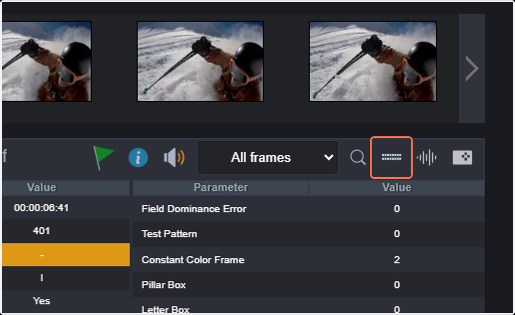
Task: Select the Letter Box row
Action: 309,306
